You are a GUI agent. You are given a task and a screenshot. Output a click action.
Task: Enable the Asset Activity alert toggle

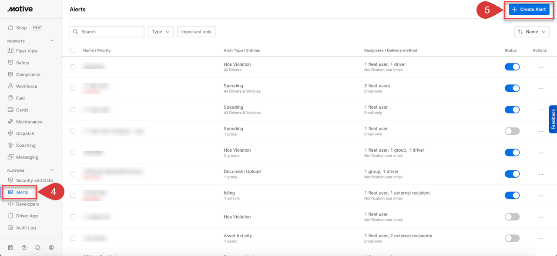(x=512, y=238)
